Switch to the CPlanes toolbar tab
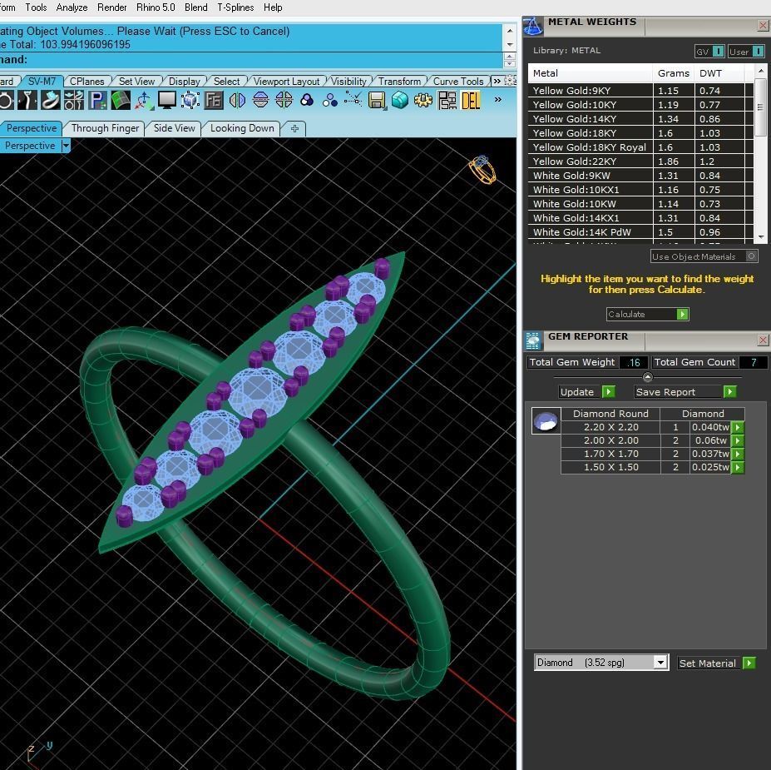 [87, 82]
